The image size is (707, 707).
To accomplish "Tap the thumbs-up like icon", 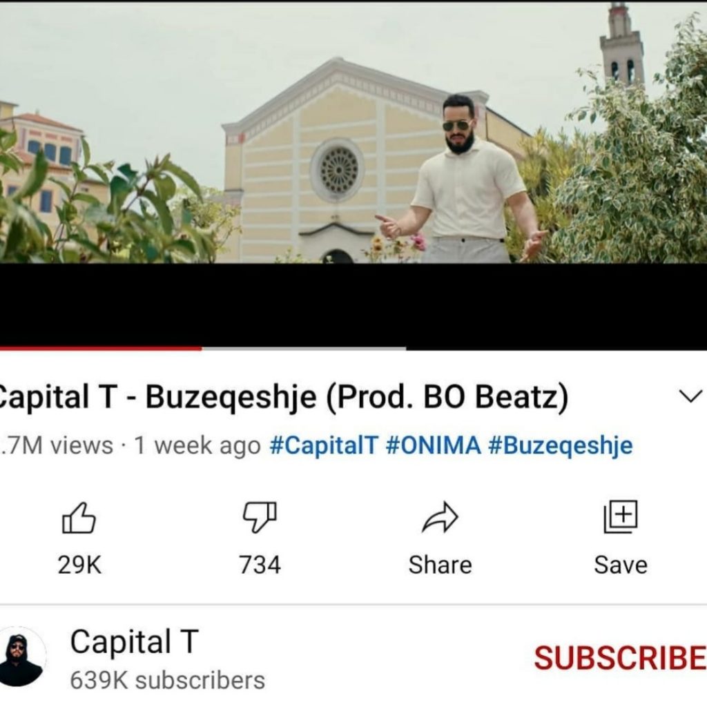I will 79,518.
